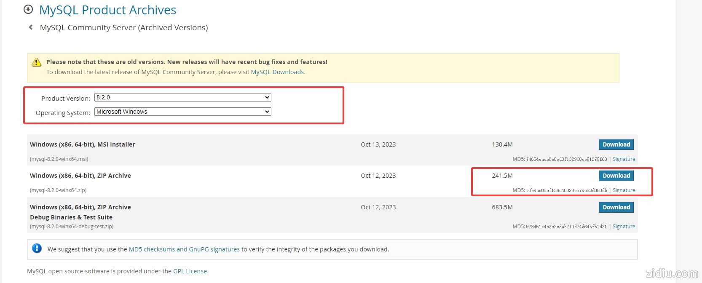Image resolution: width=702 pixels, height=283 pixels.
Task: Click the mysql-8.2.0-winx64.zip filename text
Action: (x=58, y=190)
